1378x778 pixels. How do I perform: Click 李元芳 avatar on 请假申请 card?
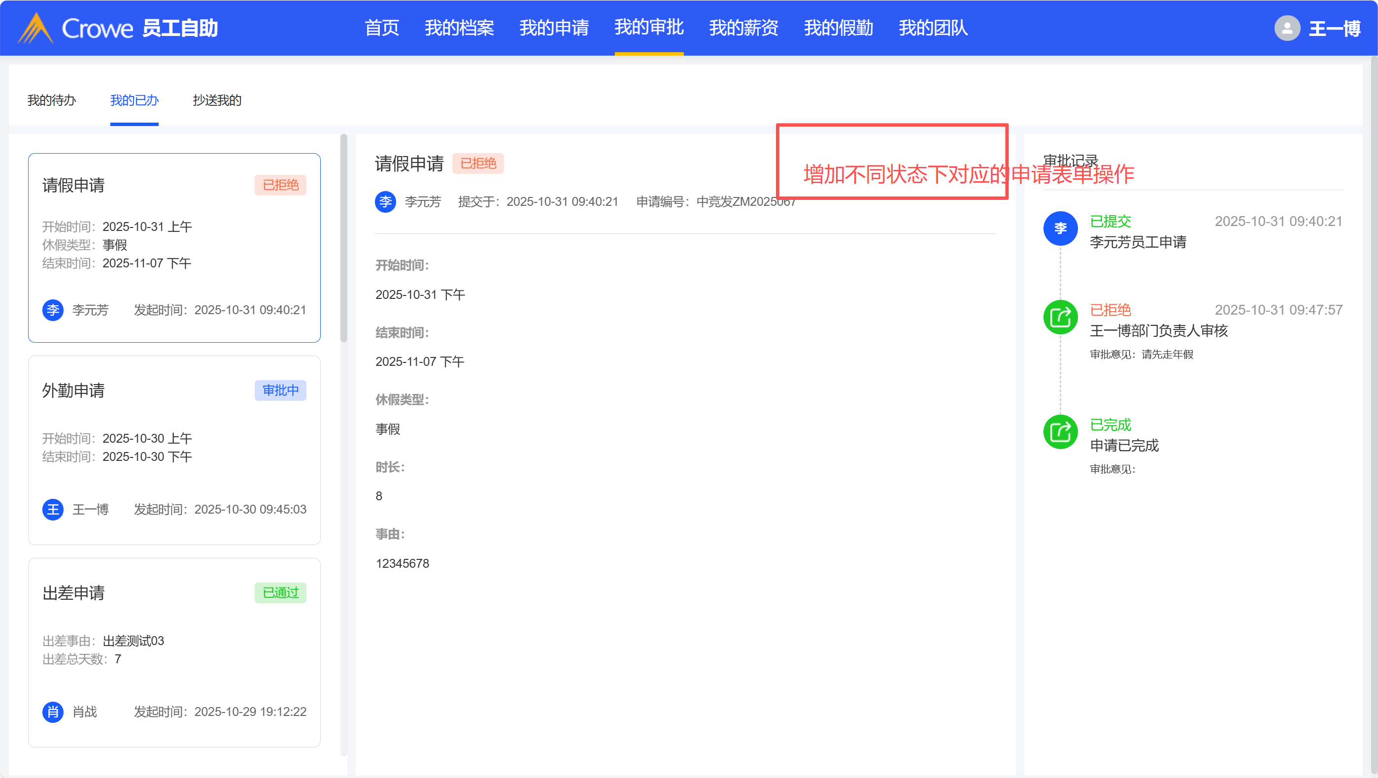53,310
